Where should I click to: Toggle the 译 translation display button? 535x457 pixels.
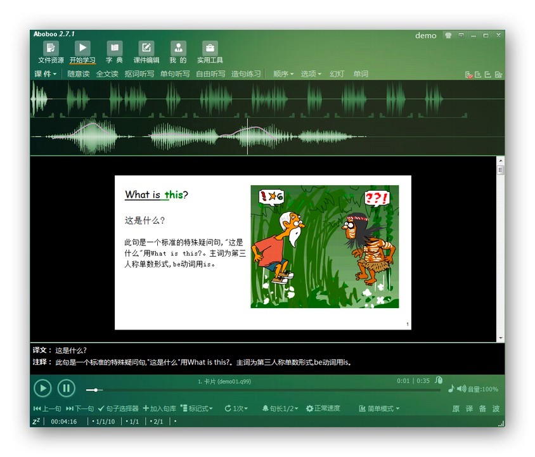470,409
